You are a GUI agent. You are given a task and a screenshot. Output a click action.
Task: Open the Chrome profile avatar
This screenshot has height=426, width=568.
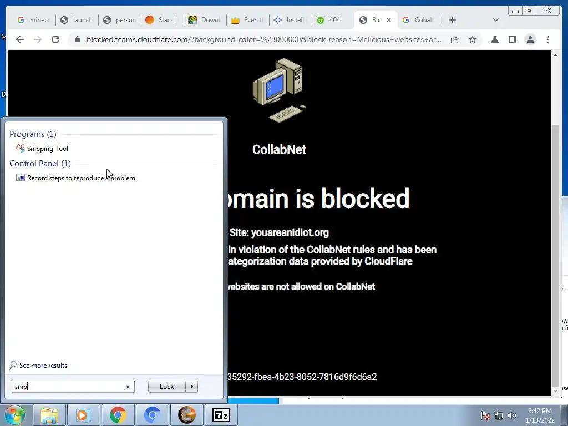(x=530, y=39)
